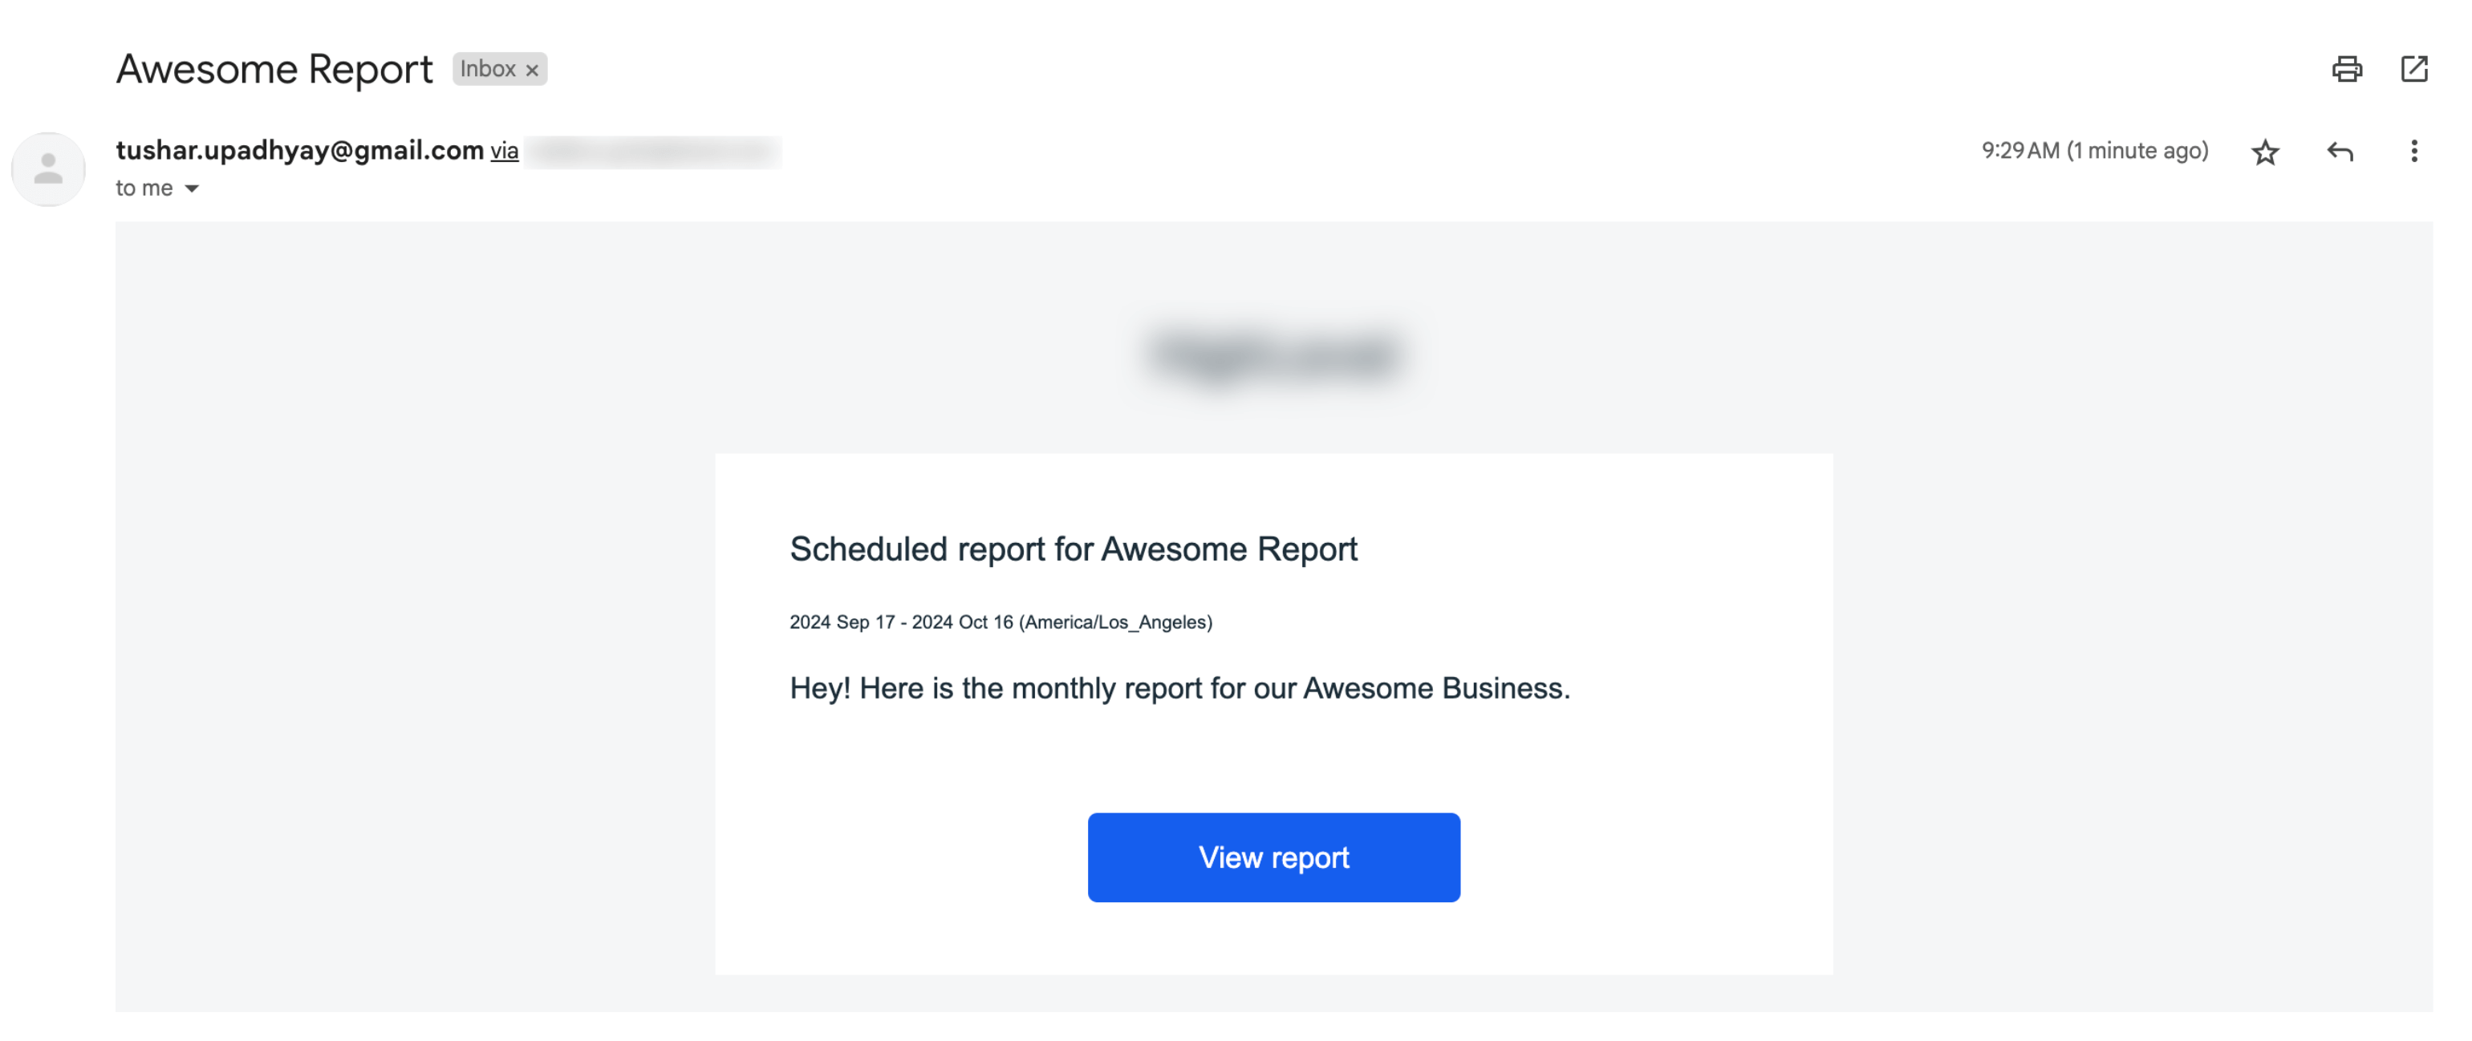Click the View report button
This screenshot has width=2472, height=1041.
point(1273,857)
